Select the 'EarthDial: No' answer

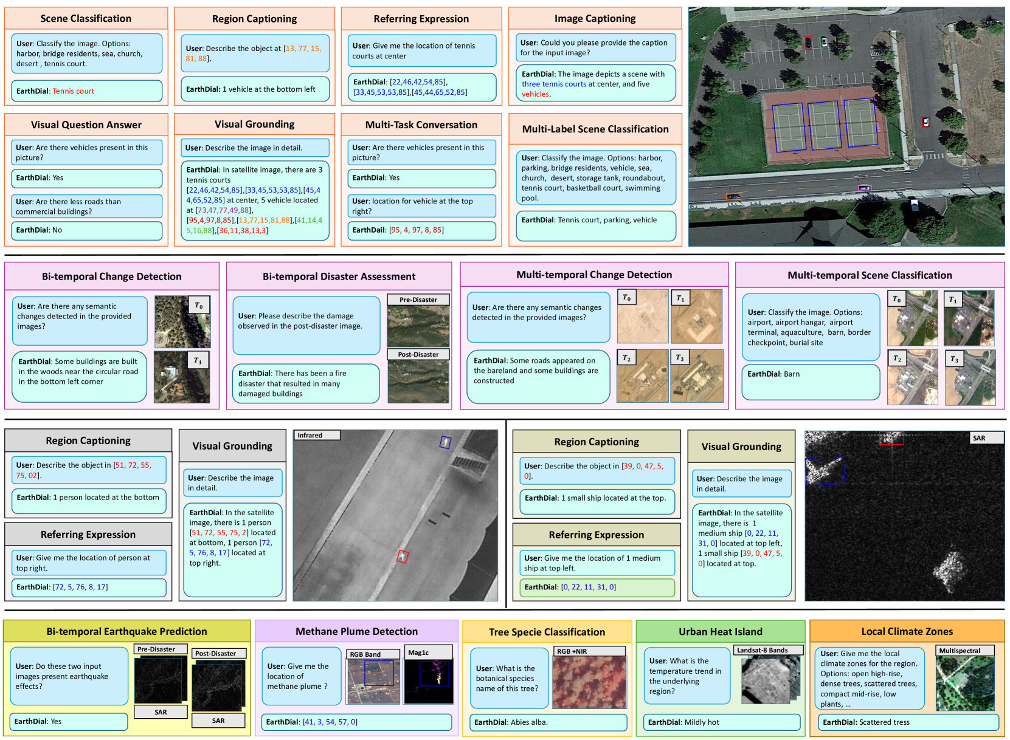click(87, 230)
